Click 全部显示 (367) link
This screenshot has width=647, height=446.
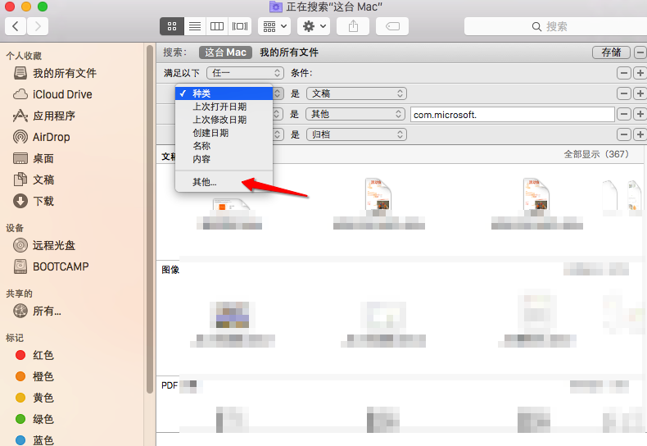(x=596, y=154)
